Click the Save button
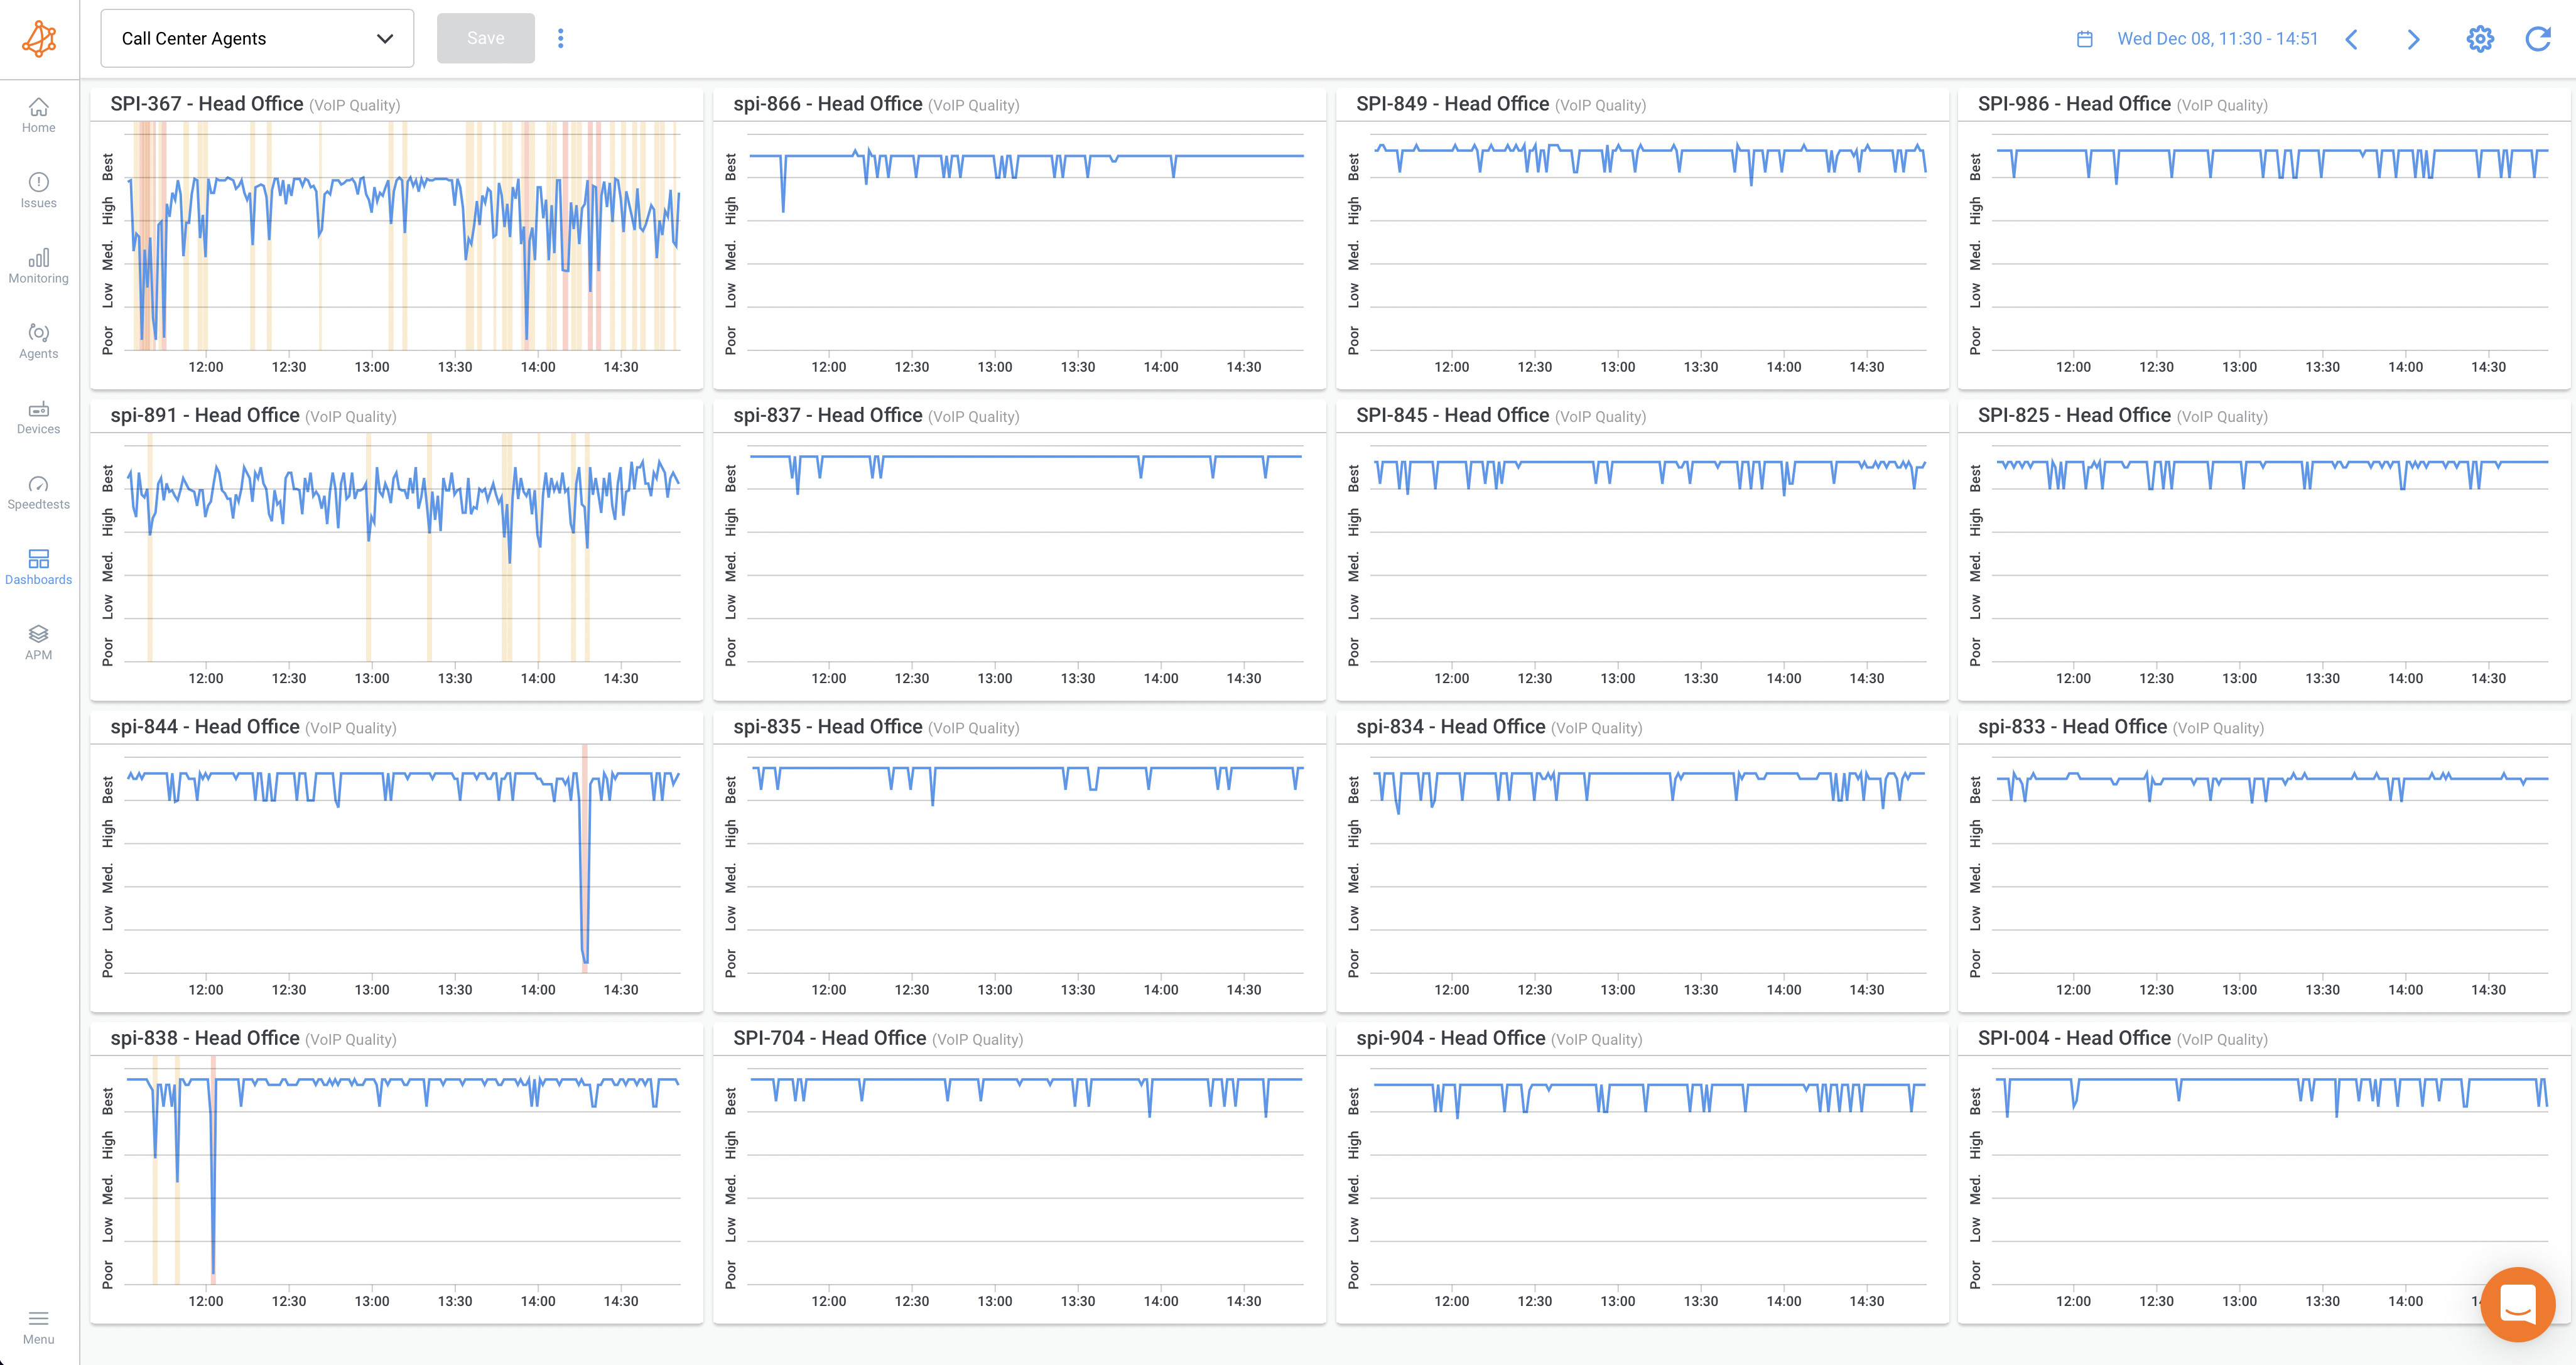The height and width of the screenshot is (1365, 2576). (x=485, y=38)
